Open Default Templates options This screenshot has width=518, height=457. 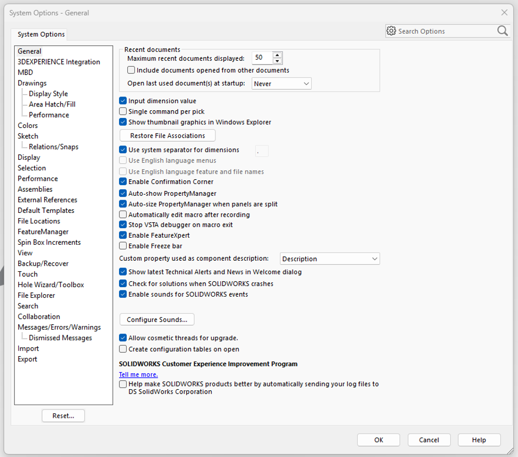pyautogui.click(x=46, y=210)
